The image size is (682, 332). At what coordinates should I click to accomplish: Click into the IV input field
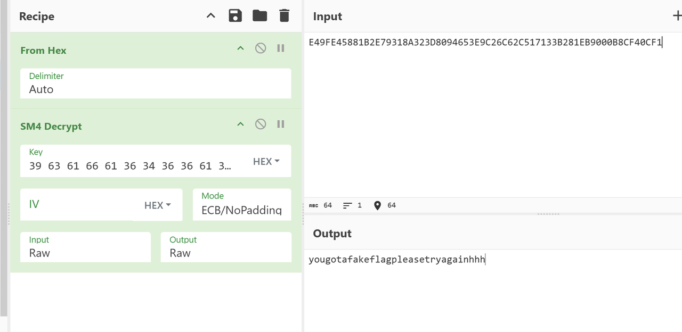pos(80,205)
